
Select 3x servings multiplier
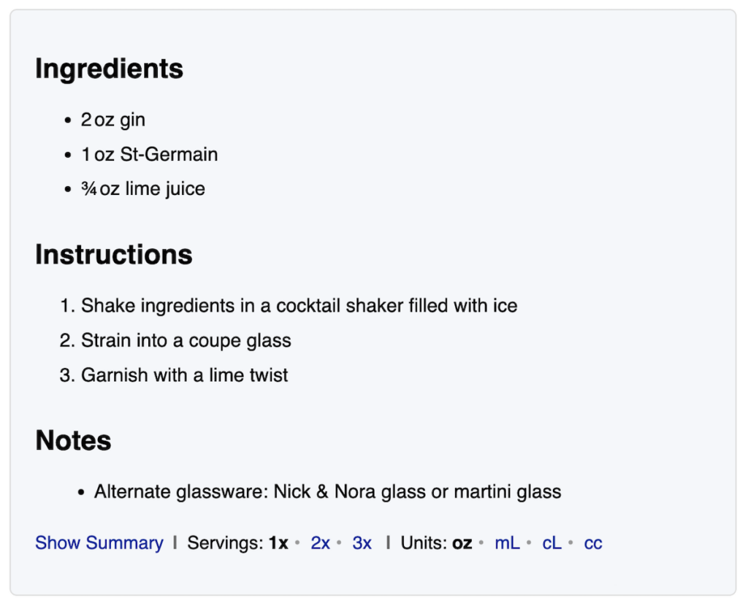tap(361, 542)
